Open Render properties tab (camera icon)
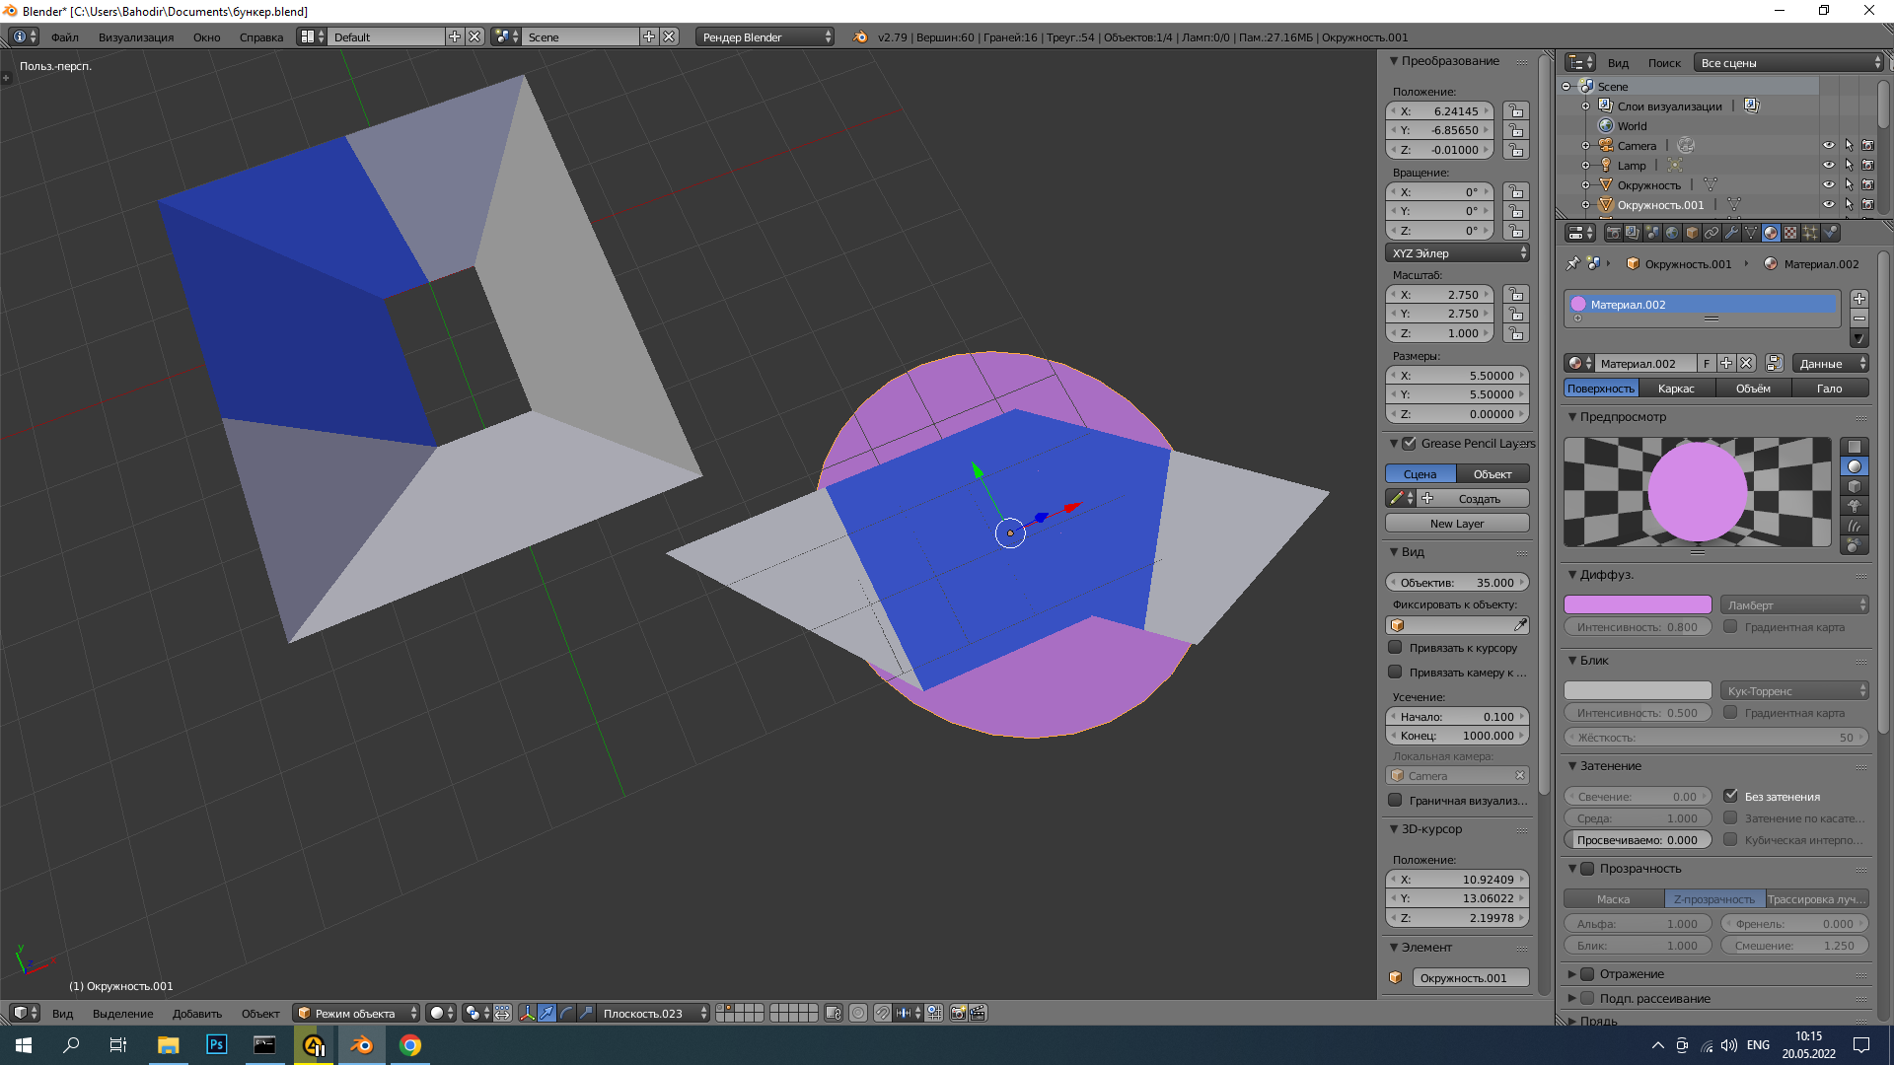This screenshot has height=1065, width=1894. [1613, 233]
